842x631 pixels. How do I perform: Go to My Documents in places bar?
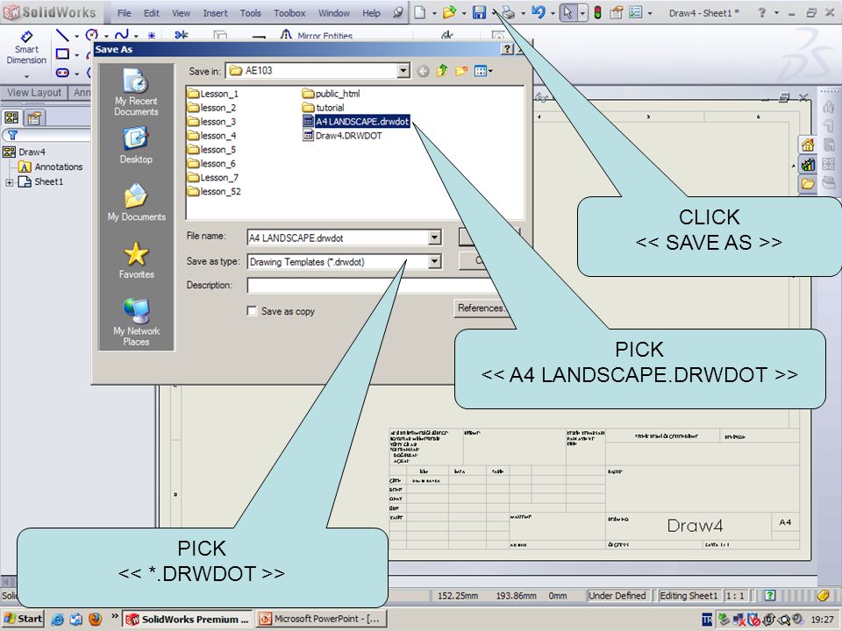tap(137, 202)
